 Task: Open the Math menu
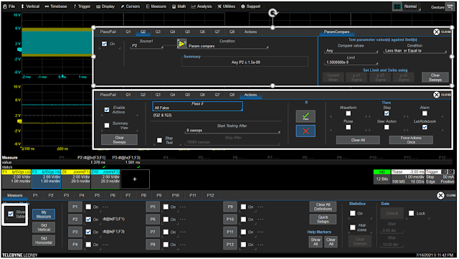click(x=179, y=6)
